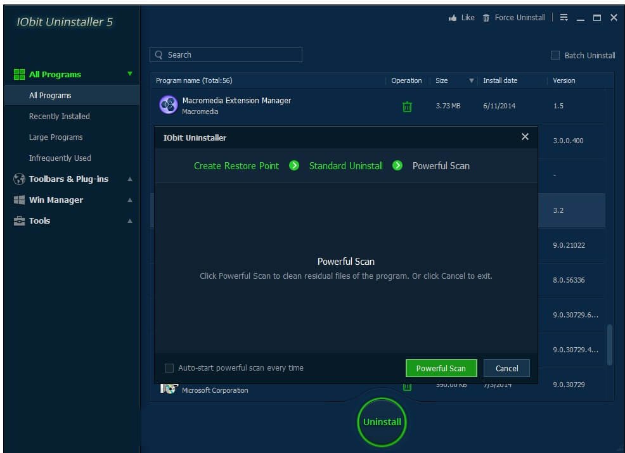Click the Macromedia publisher text
Screen dimensions: 625x453
200,112
